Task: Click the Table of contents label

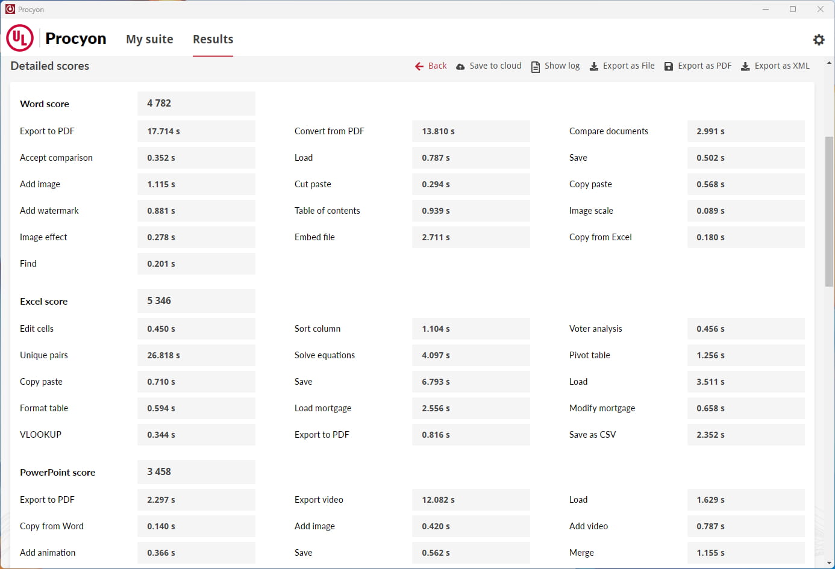Action: (x=327, y=211)
